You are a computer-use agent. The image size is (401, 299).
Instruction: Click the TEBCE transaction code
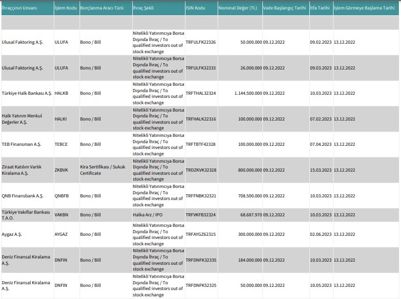61,144
